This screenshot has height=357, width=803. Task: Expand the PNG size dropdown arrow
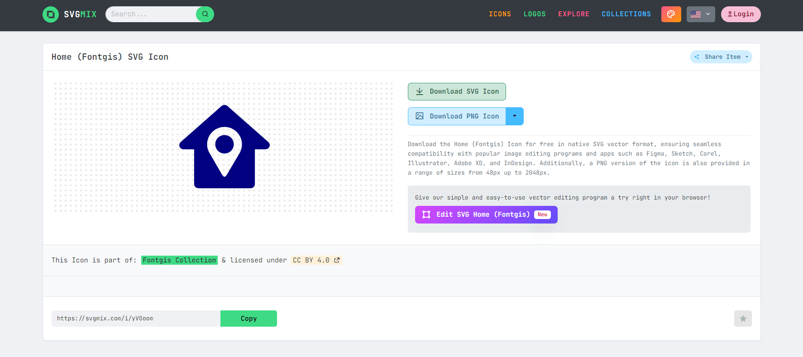pyautogui.click(x=515, y=116)
